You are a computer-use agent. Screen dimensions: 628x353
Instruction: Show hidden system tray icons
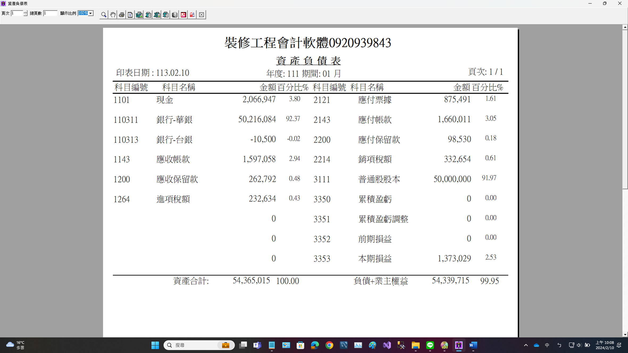(x=526, y=345)
